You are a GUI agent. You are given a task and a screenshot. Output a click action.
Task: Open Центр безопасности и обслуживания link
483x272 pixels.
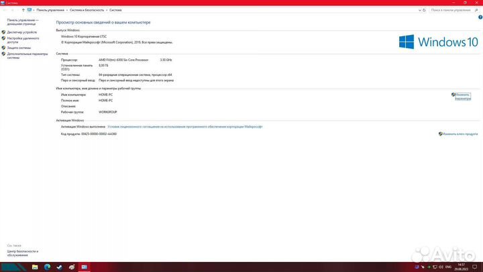23,253
